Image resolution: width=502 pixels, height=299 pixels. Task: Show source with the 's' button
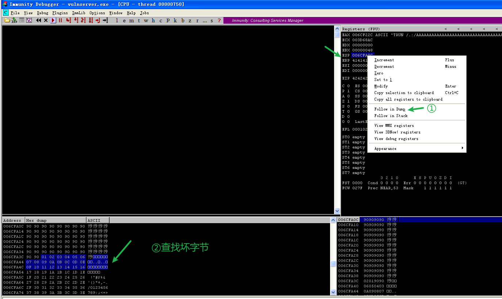point(212,20)
